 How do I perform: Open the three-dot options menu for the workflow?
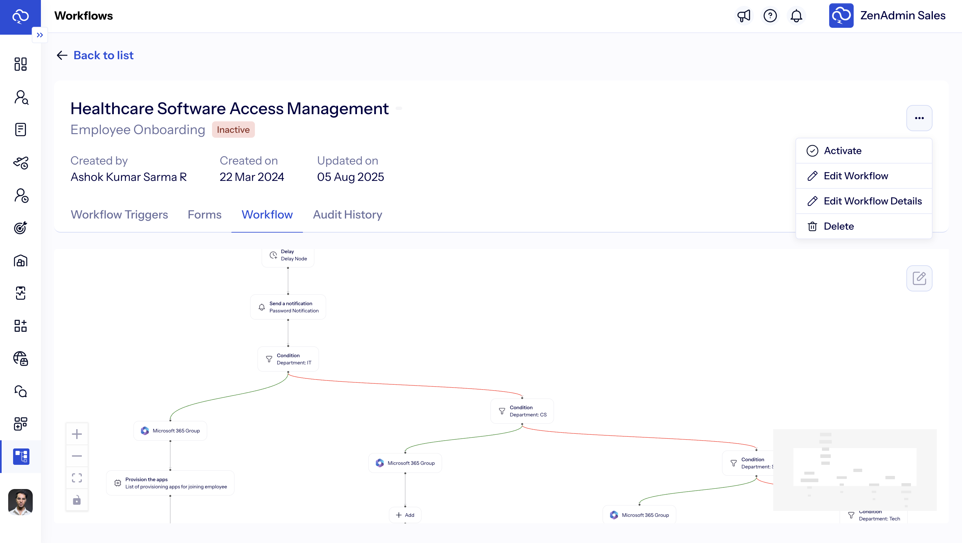coord(919,118)
